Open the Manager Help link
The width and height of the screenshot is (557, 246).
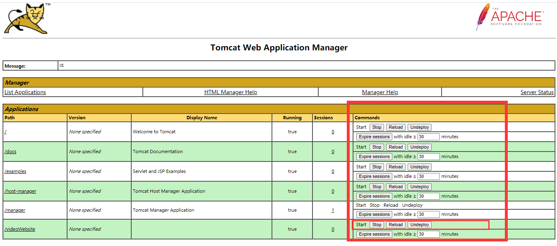[380, 92]
